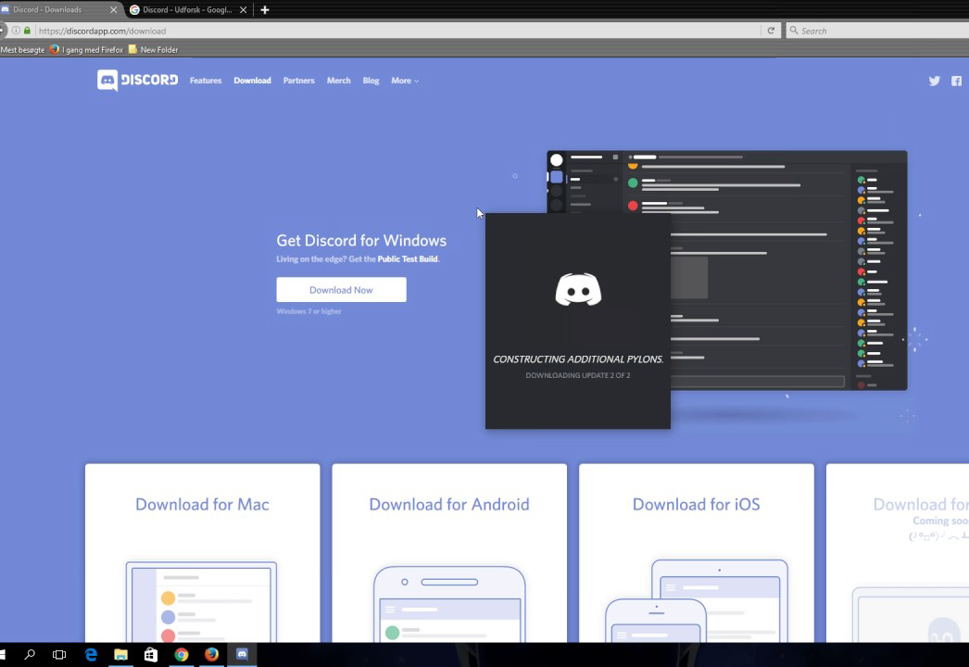Open Discord's Facebook page icon
The image size is (969, 667).
[x=956, y=81]
